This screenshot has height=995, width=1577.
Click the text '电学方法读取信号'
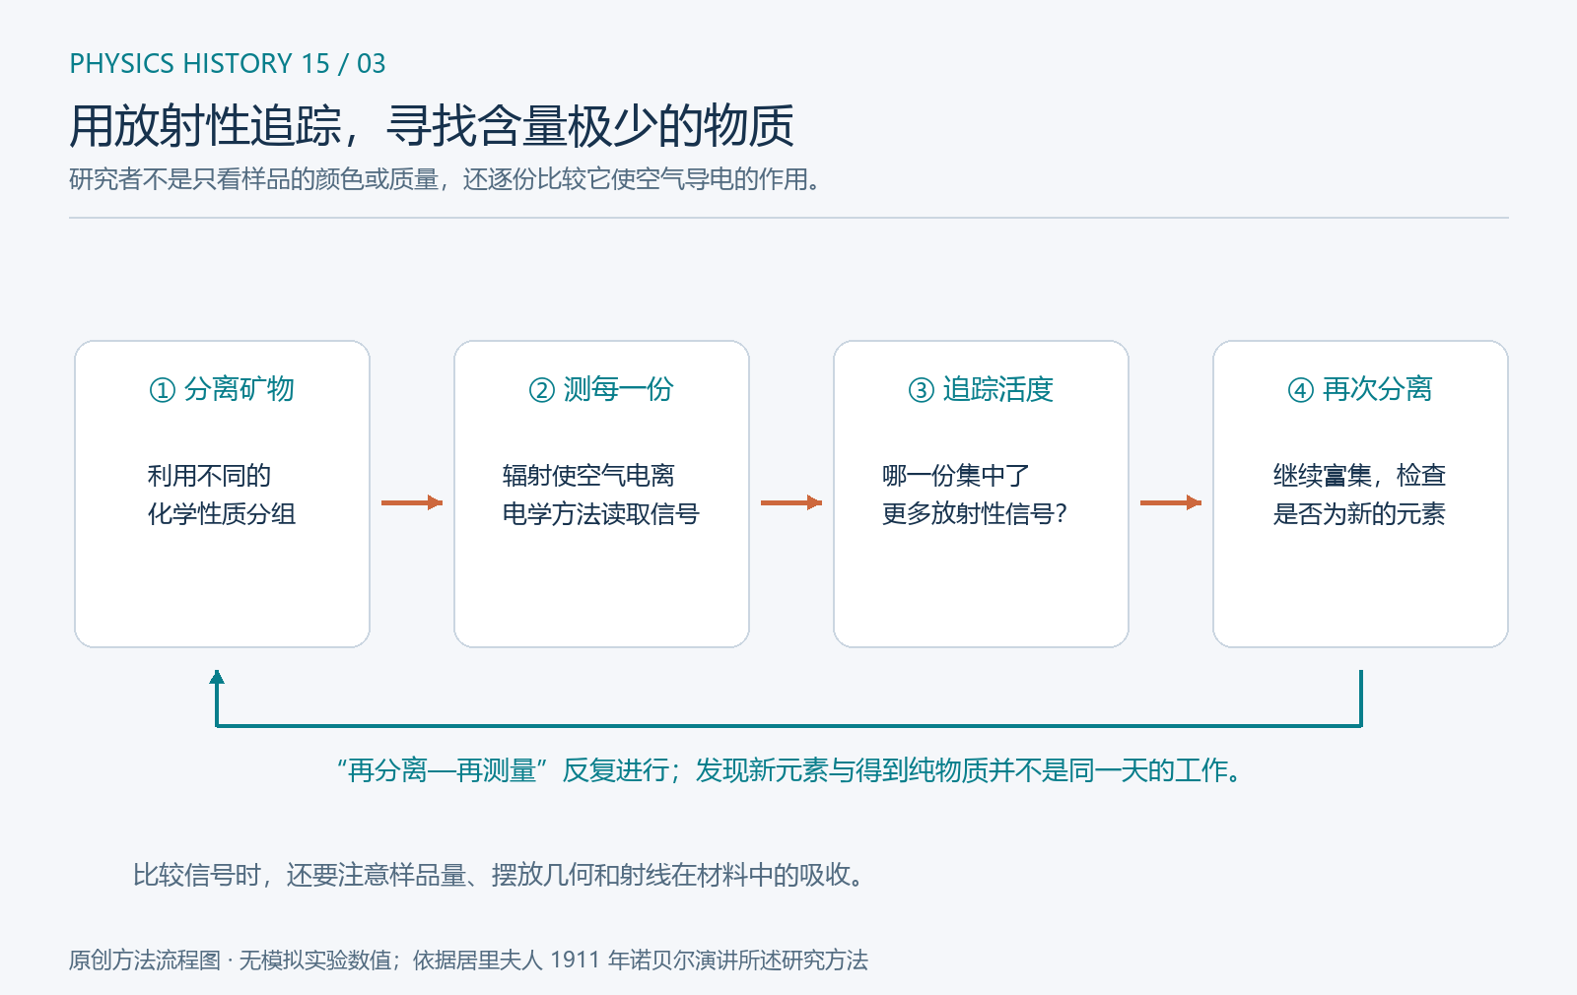click(x=601, y=514)
